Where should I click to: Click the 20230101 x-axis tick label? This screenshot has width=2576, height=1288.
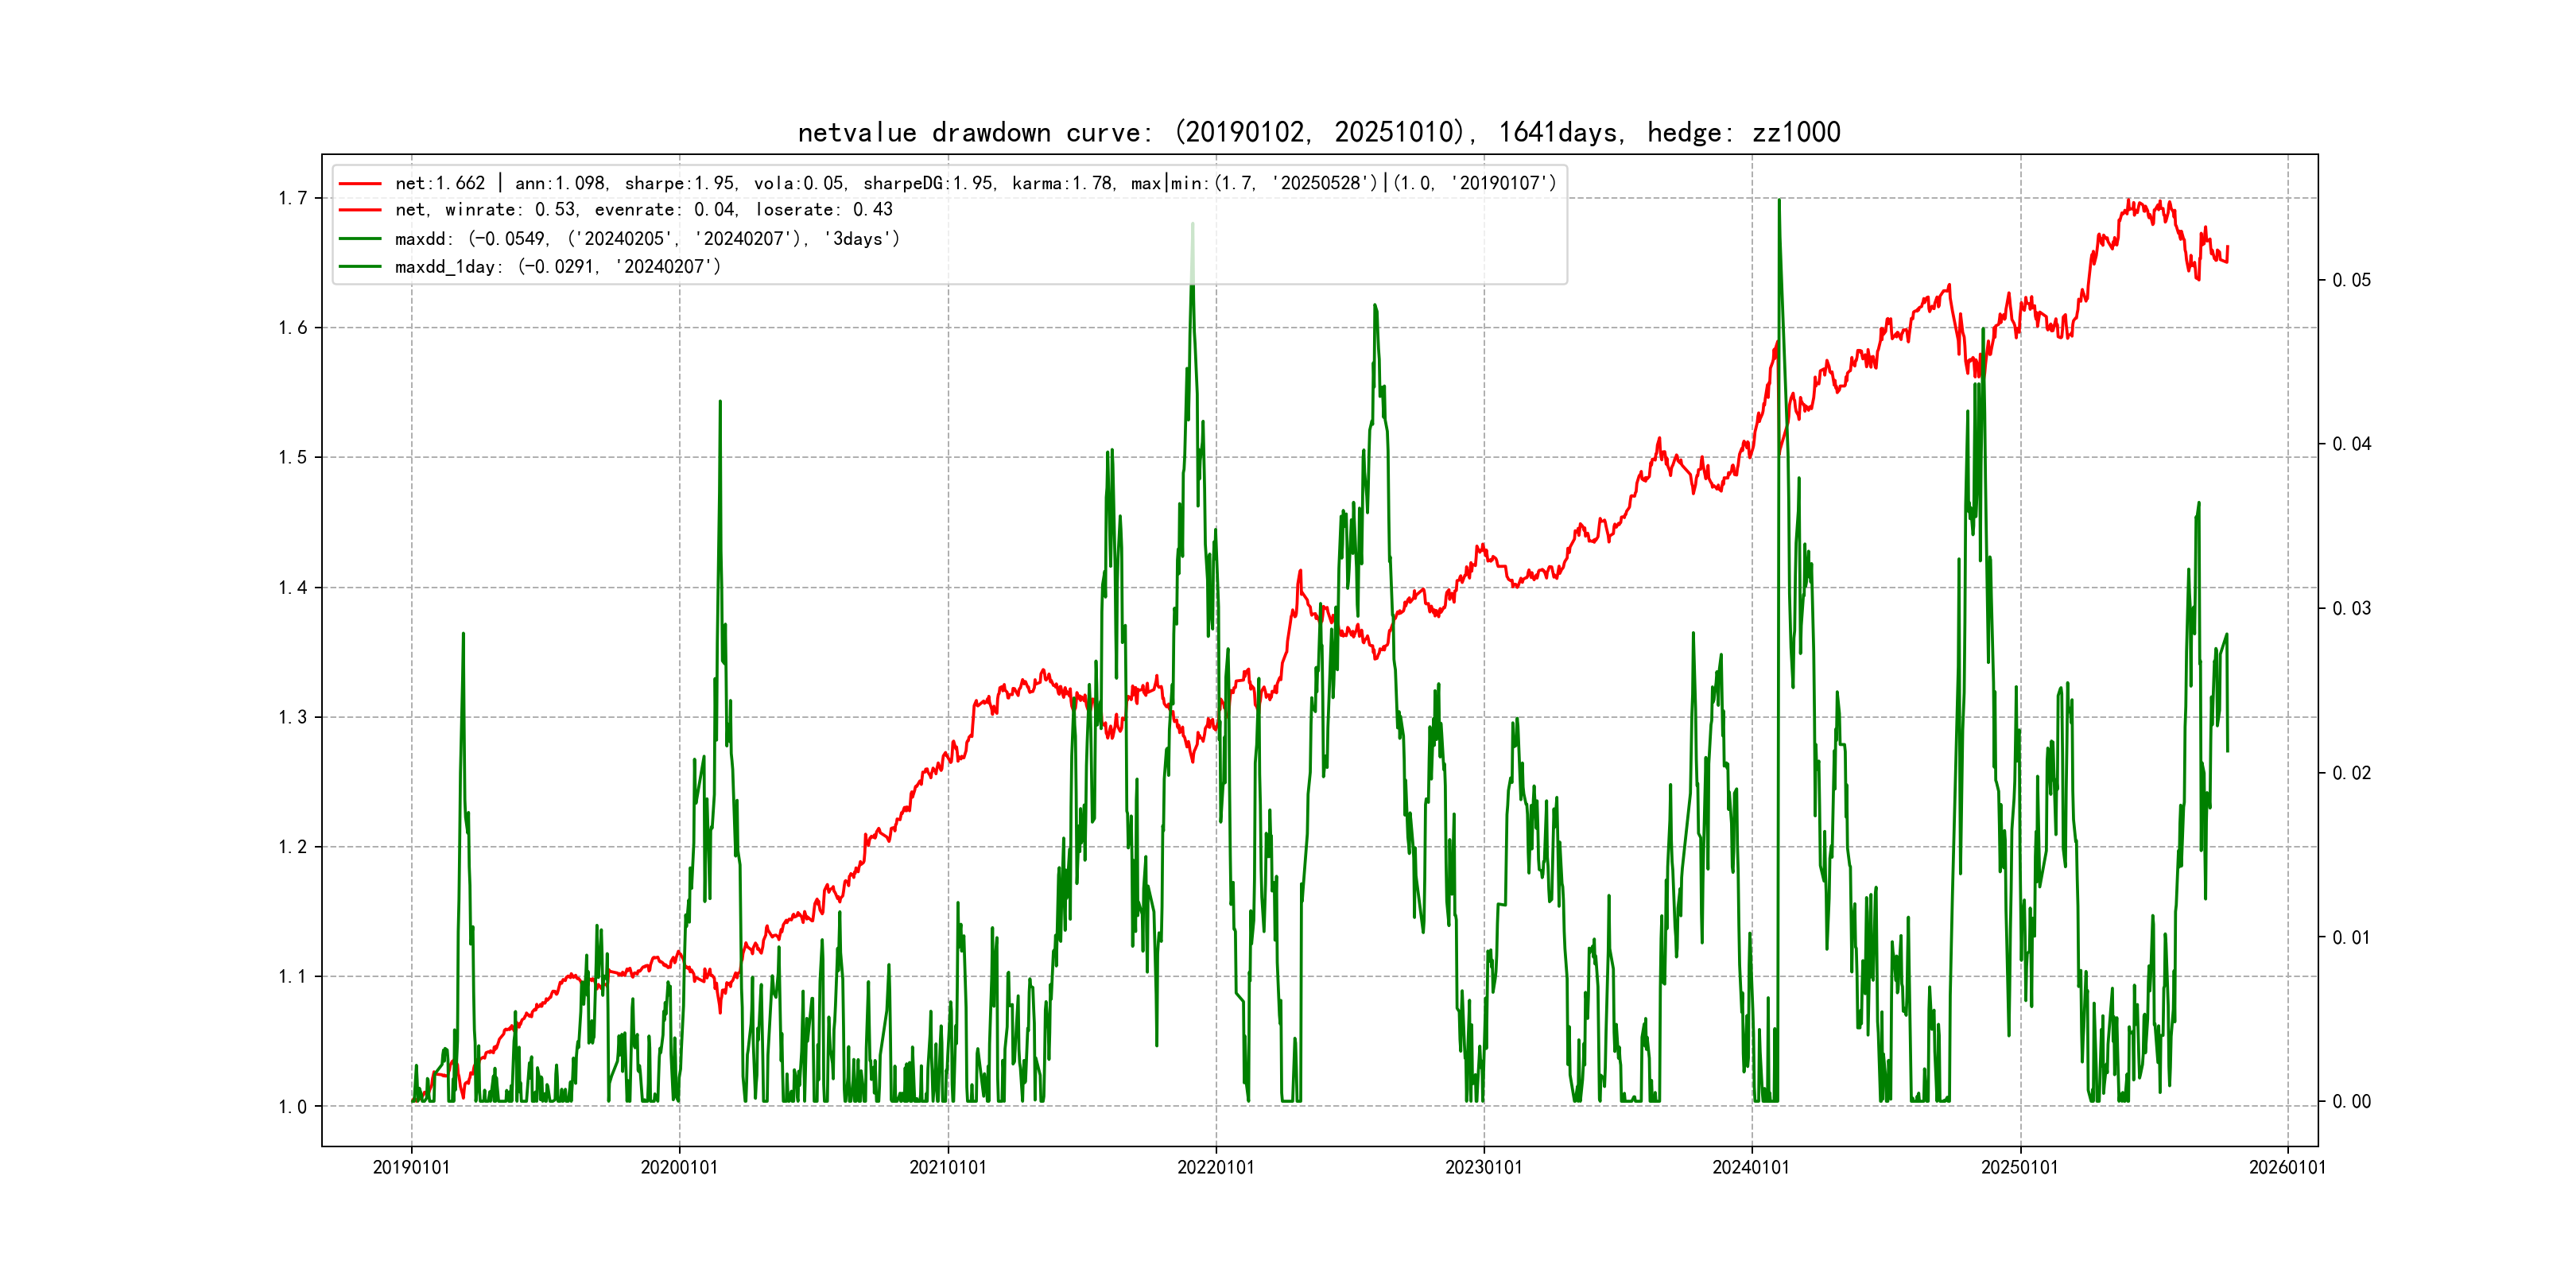point(1483,1168)
